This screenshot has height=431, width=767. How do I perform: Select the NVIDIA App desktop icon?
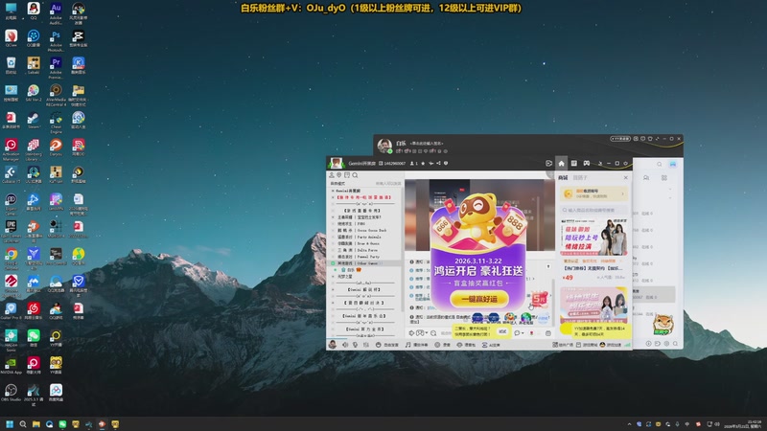click(x=11, y=365)
